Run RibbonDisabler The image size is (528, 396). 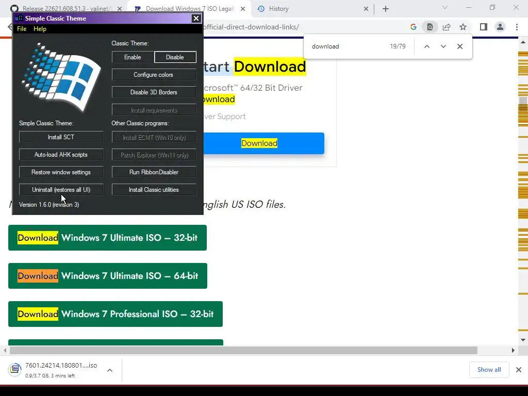click(x=154, y=172)
